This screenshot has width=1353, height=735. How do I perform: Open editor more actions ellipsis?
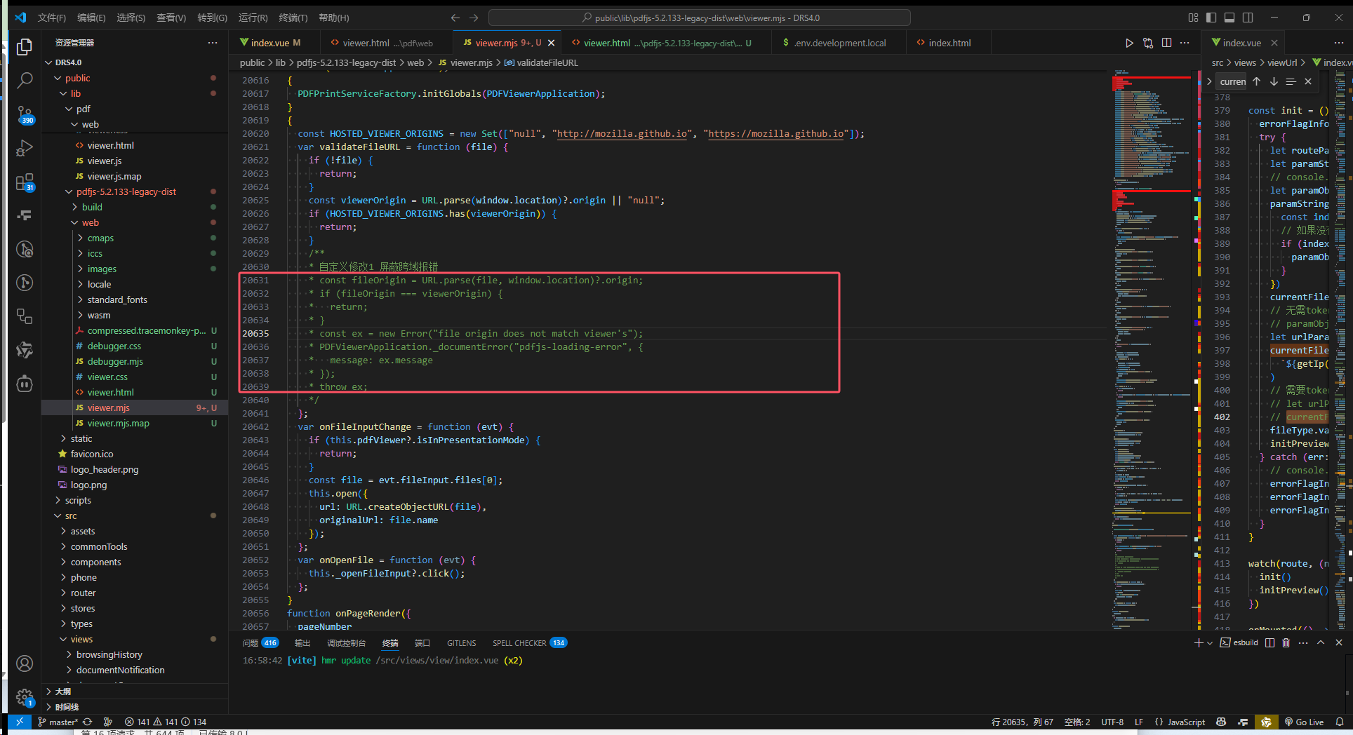pos(1185,43)
